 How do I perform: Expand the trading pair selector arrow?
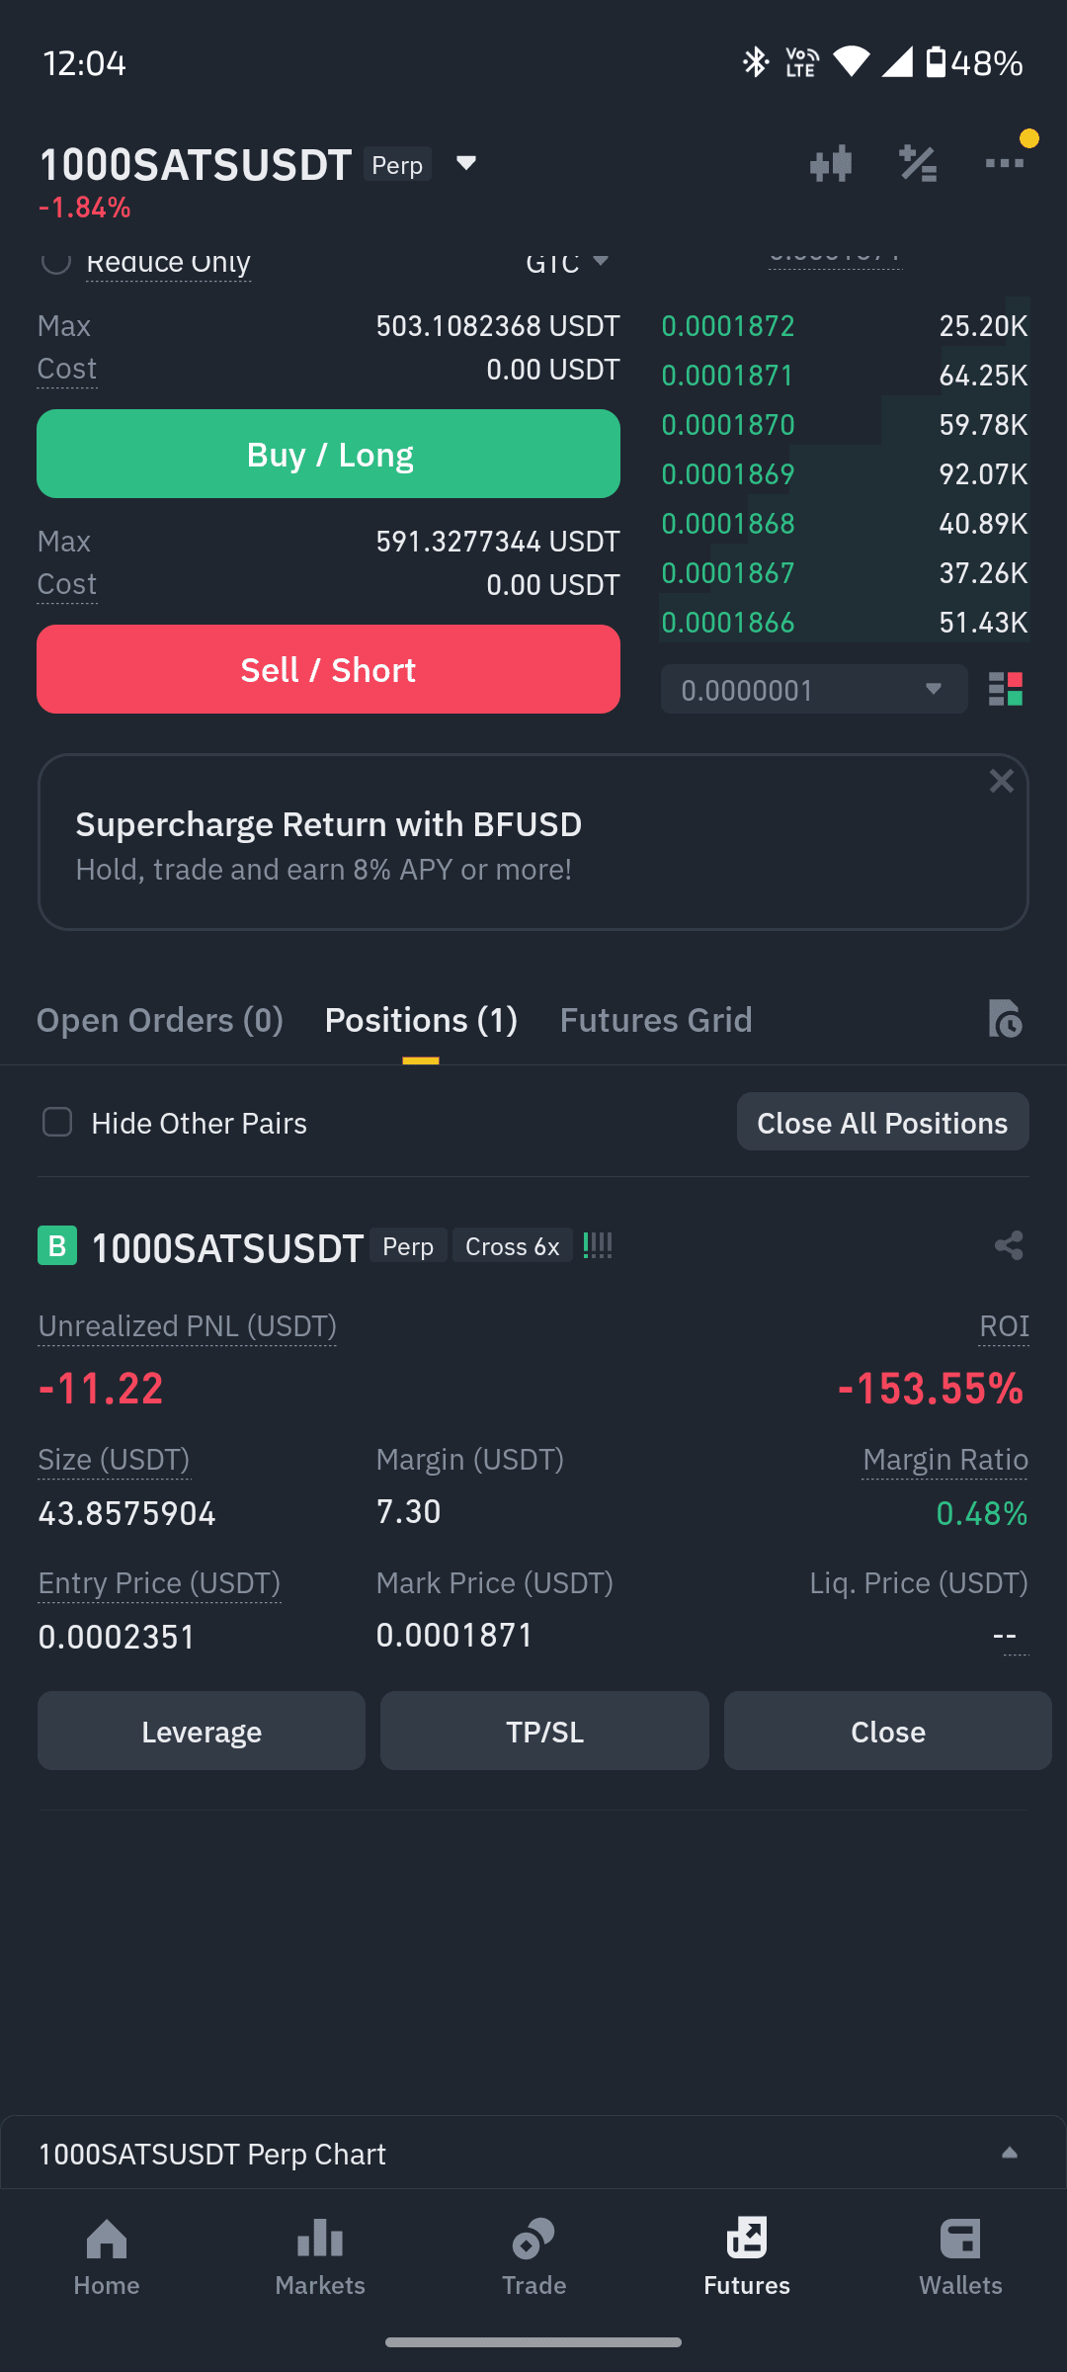pyautogui.click(x=466, y=163)
